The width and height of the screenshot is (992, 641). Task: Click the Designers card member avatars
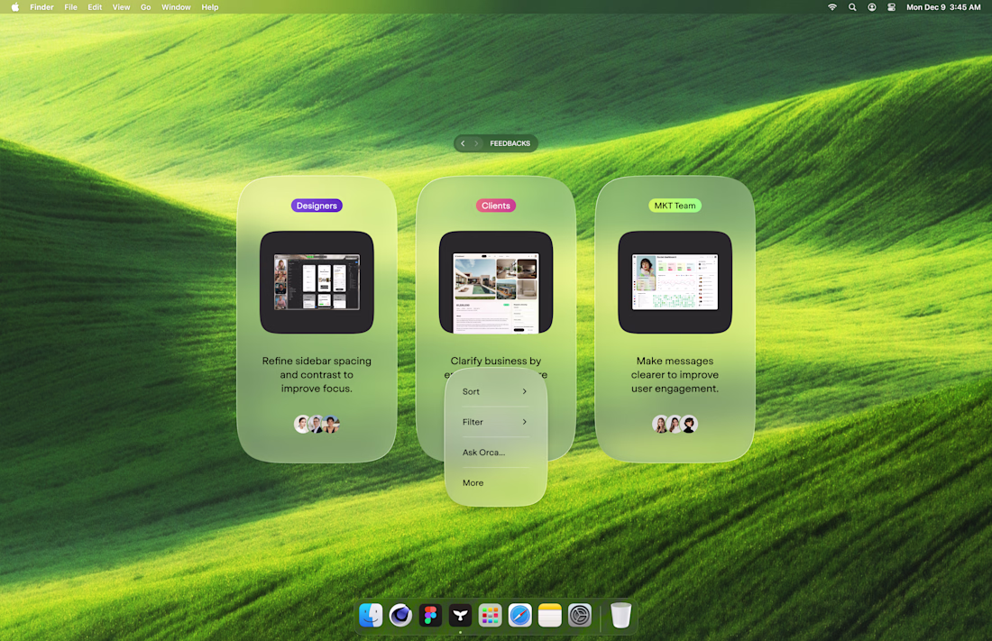pos(317,424)
